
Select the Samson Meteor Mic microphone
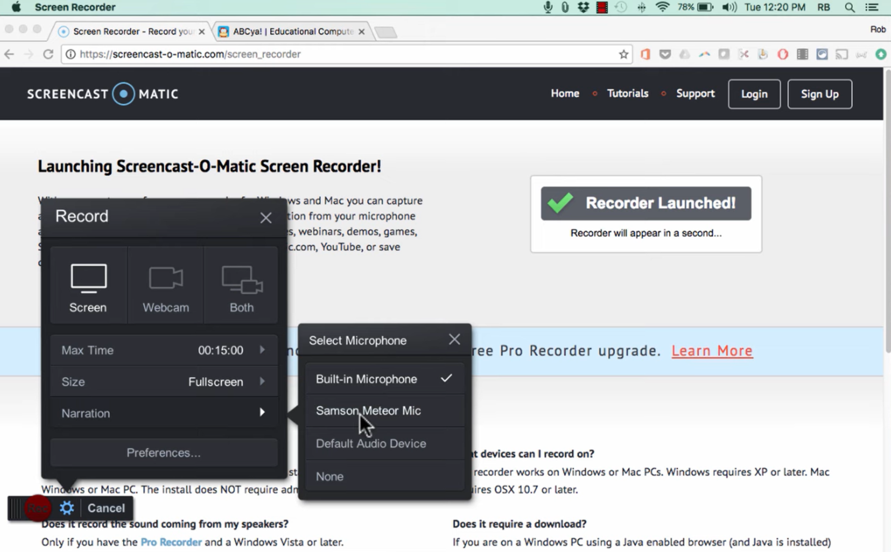pos(368,411)
